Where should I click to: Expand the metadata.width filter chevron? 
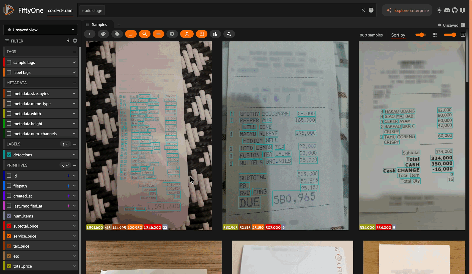[74, 114]
